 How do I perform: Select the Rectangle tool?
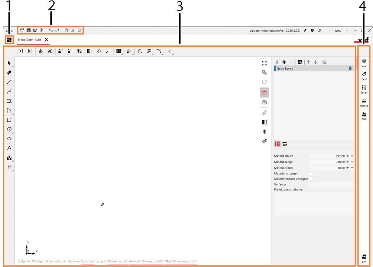[9, 120]
